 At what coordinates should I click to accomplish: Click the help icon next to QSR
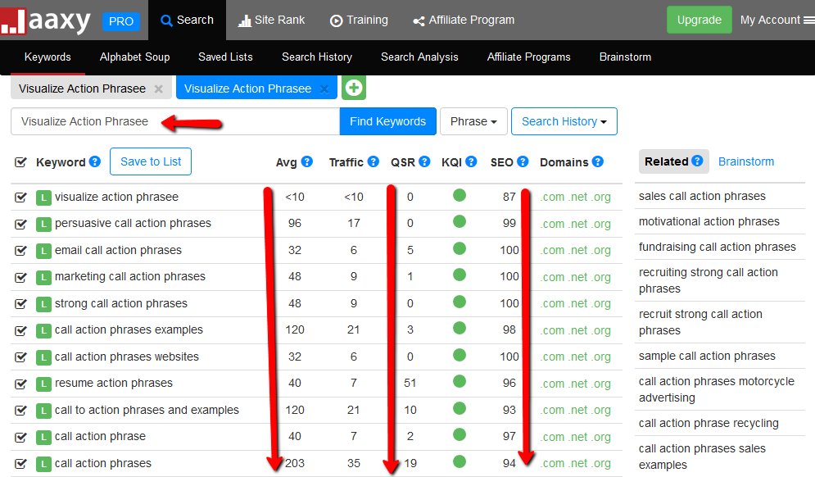[424, 161]
